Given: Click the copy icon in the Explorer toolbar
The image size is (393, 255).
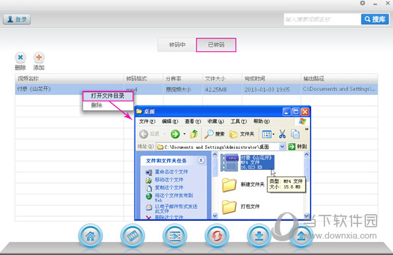Looking at the screenshot, I should click(x=295, y=134).
